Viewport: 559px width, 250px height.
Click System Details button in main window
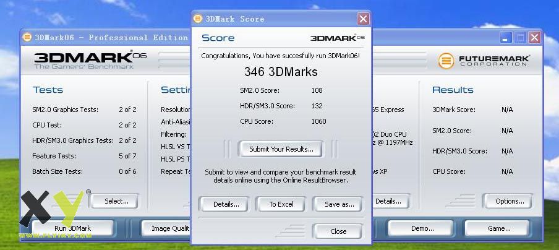tap(390, 201)
